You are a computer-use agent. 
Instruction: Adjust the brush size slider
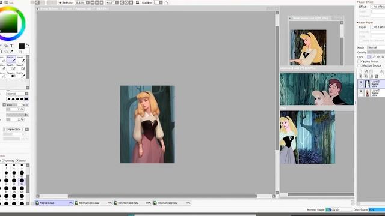click(17, 105)
